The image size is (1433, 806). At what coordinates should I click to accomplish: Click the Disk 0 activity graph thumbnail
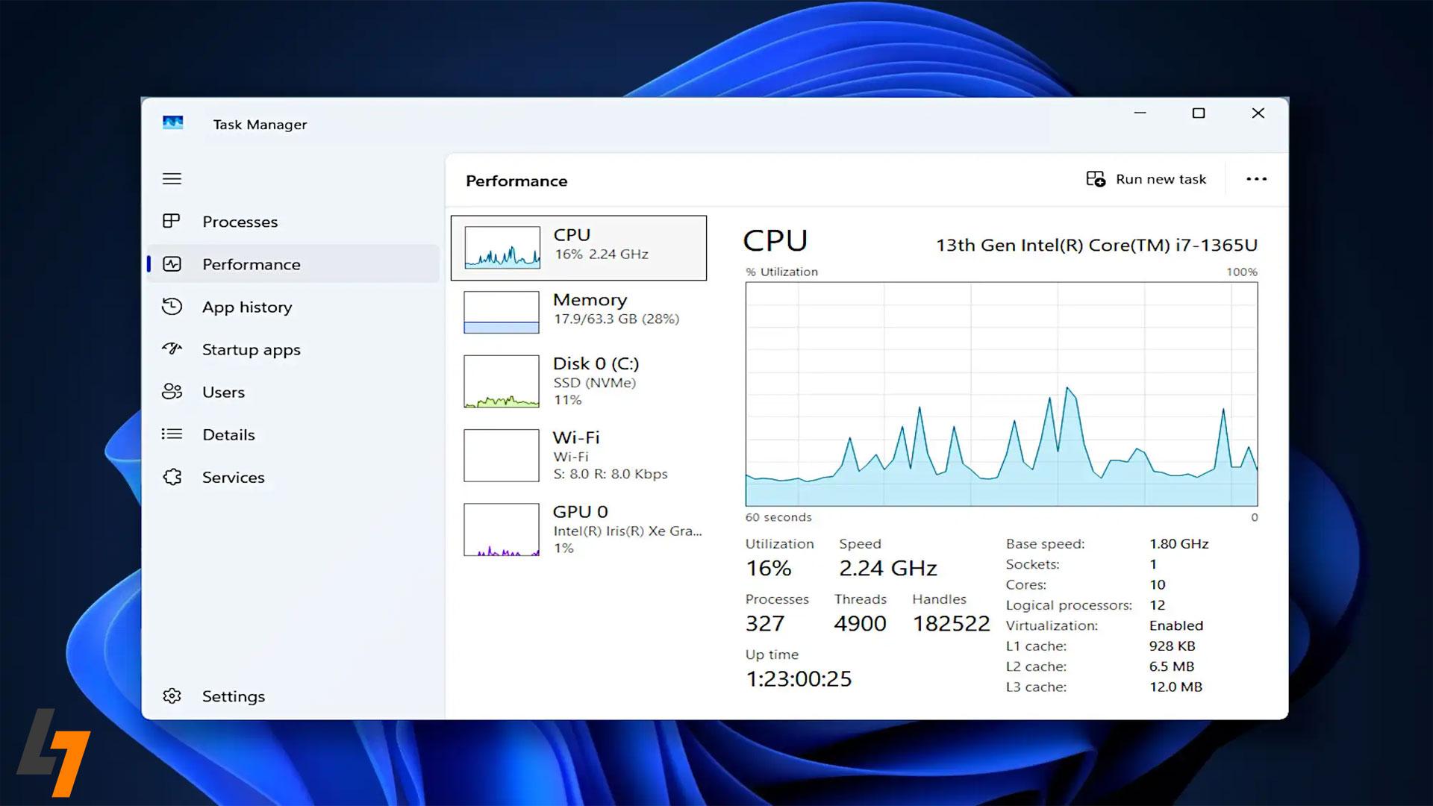coord(501,382)
